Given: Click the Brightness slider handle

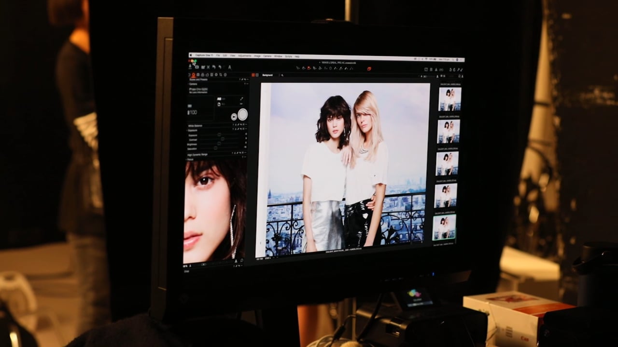Looking at the screenshot, I should coord(219,144).
